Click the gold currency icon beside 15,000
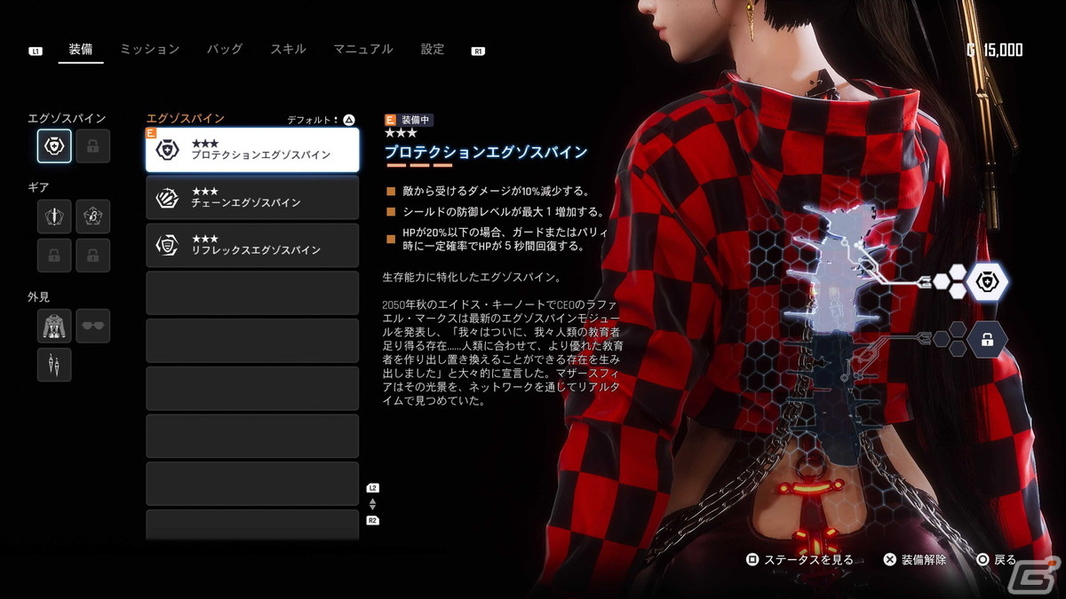The image size is (1066, 599). click(971, 51)
